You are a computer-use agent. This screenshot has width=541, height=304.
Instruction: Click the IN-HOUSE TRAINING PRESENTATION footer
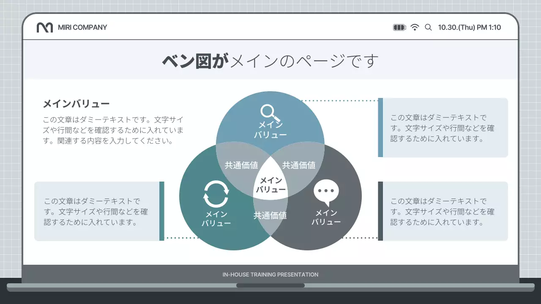pos(270,274)
